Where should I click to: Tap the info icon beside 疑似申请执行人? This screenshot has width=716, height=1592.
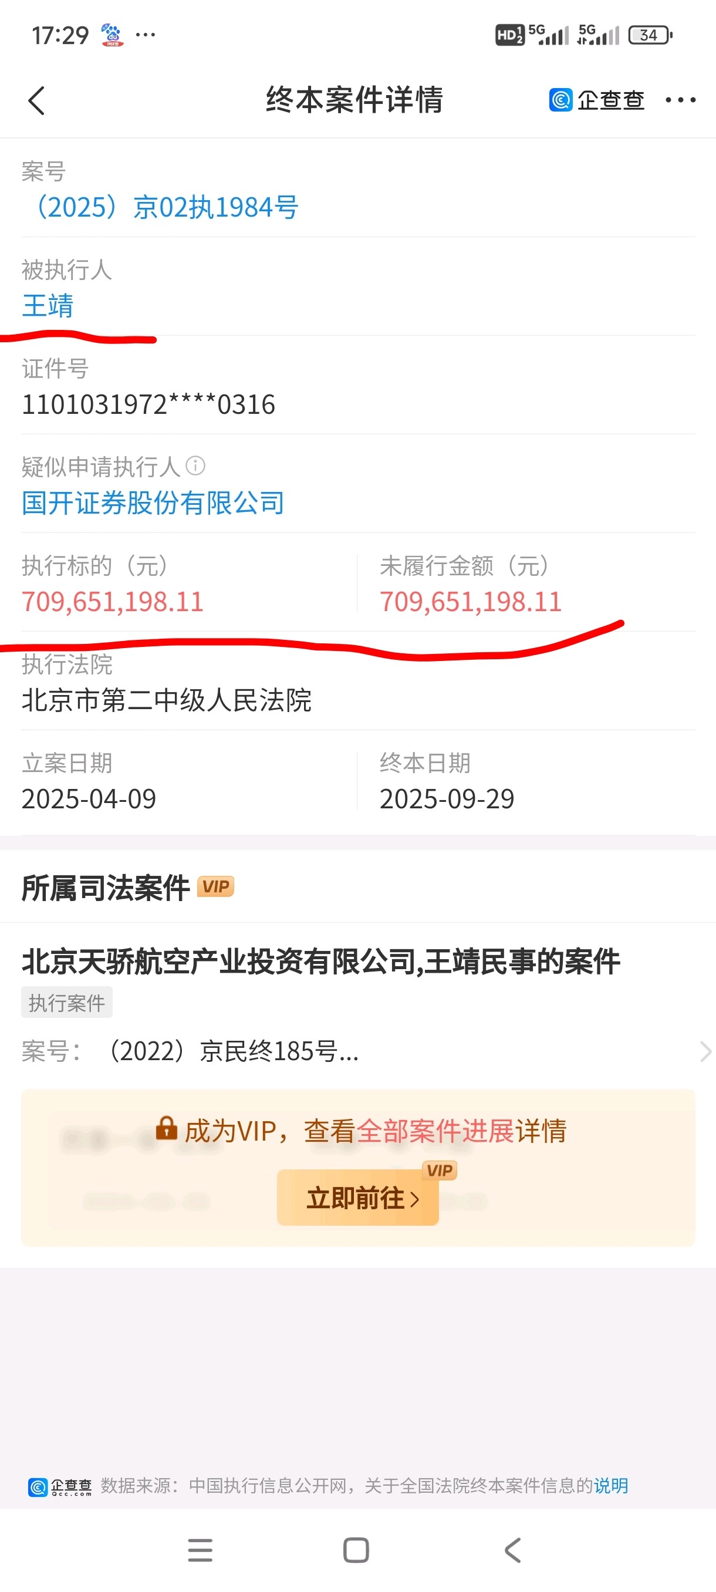[195, 465]
